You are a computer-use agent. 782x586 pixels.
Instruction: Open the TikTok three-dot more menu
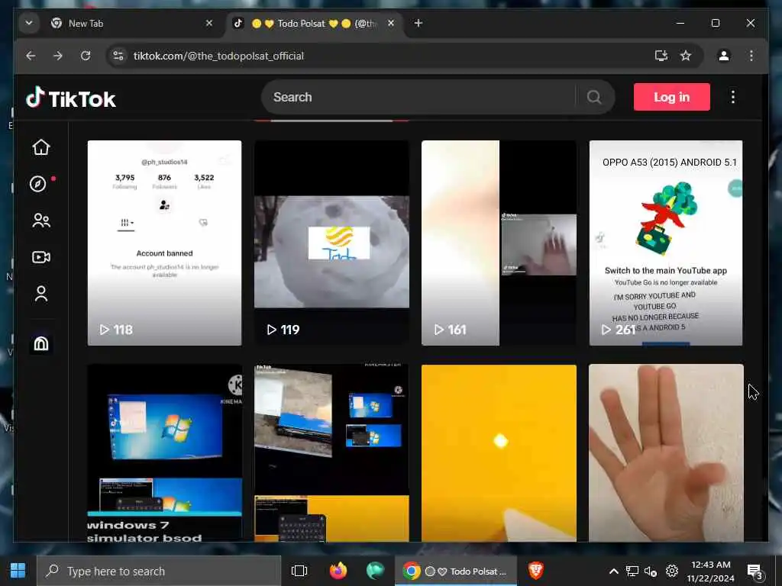[x=732, y=97]
